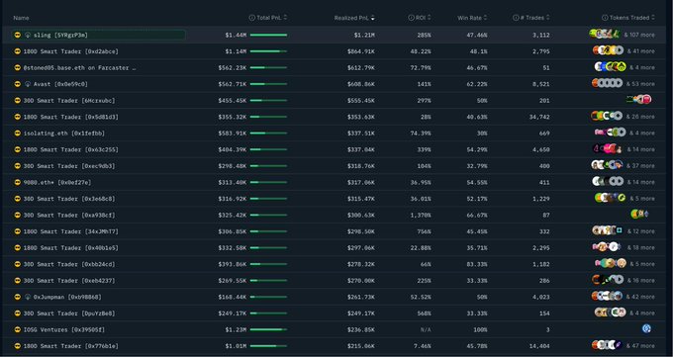Click the info icon beside # Trades header

[x=516, y=18]
